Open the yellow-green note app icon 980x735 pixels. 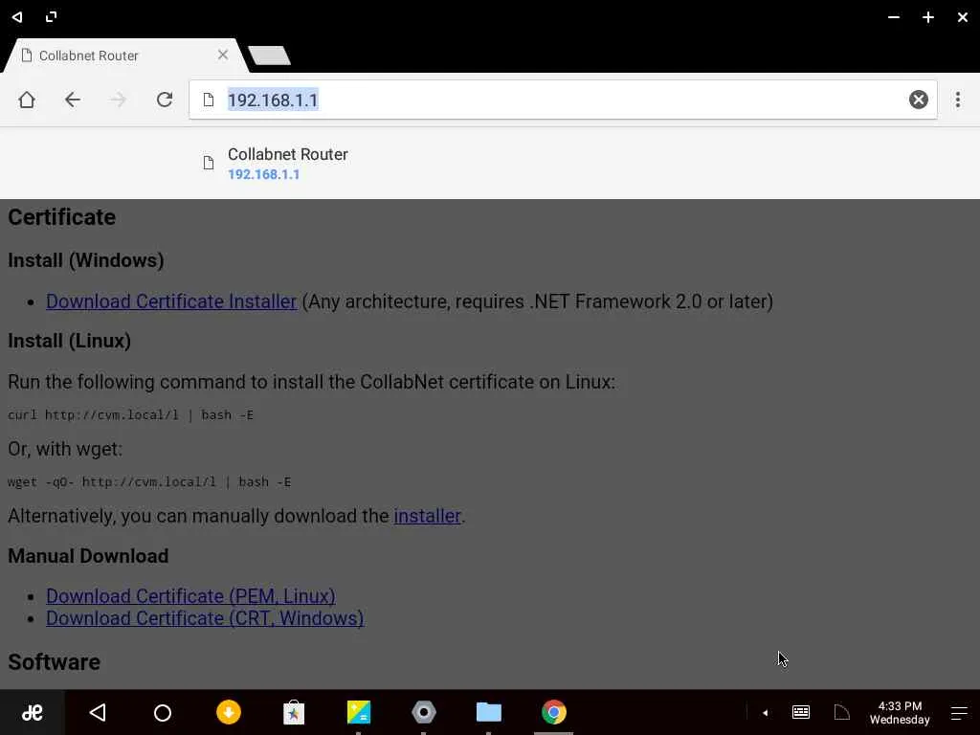click(x=359, y=712)
